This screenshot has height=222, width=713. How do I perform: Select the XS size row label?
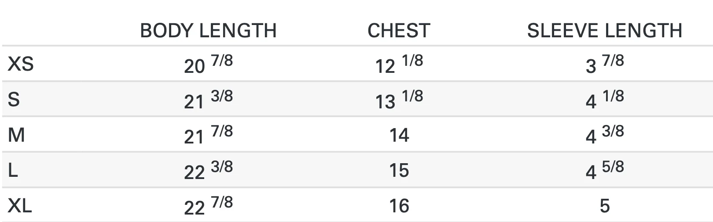click(21, 64)
